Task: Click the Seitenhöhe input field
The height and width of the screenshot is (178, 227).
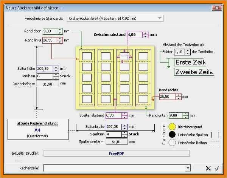Action: coord(45,69)
